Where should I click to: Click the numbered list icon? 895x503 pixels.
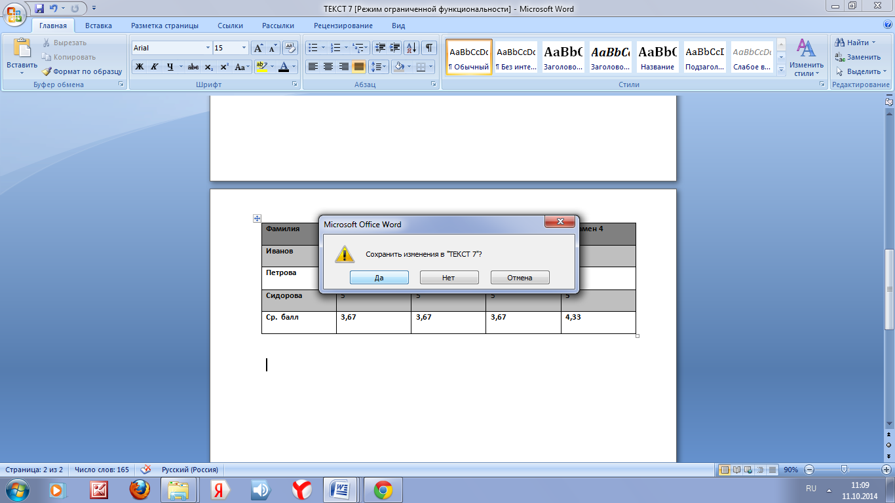[335, 48]
